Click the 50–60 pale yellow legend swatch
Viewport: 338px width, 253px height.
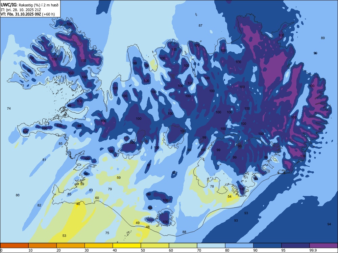pyautogui.click(x=155, y=246)
